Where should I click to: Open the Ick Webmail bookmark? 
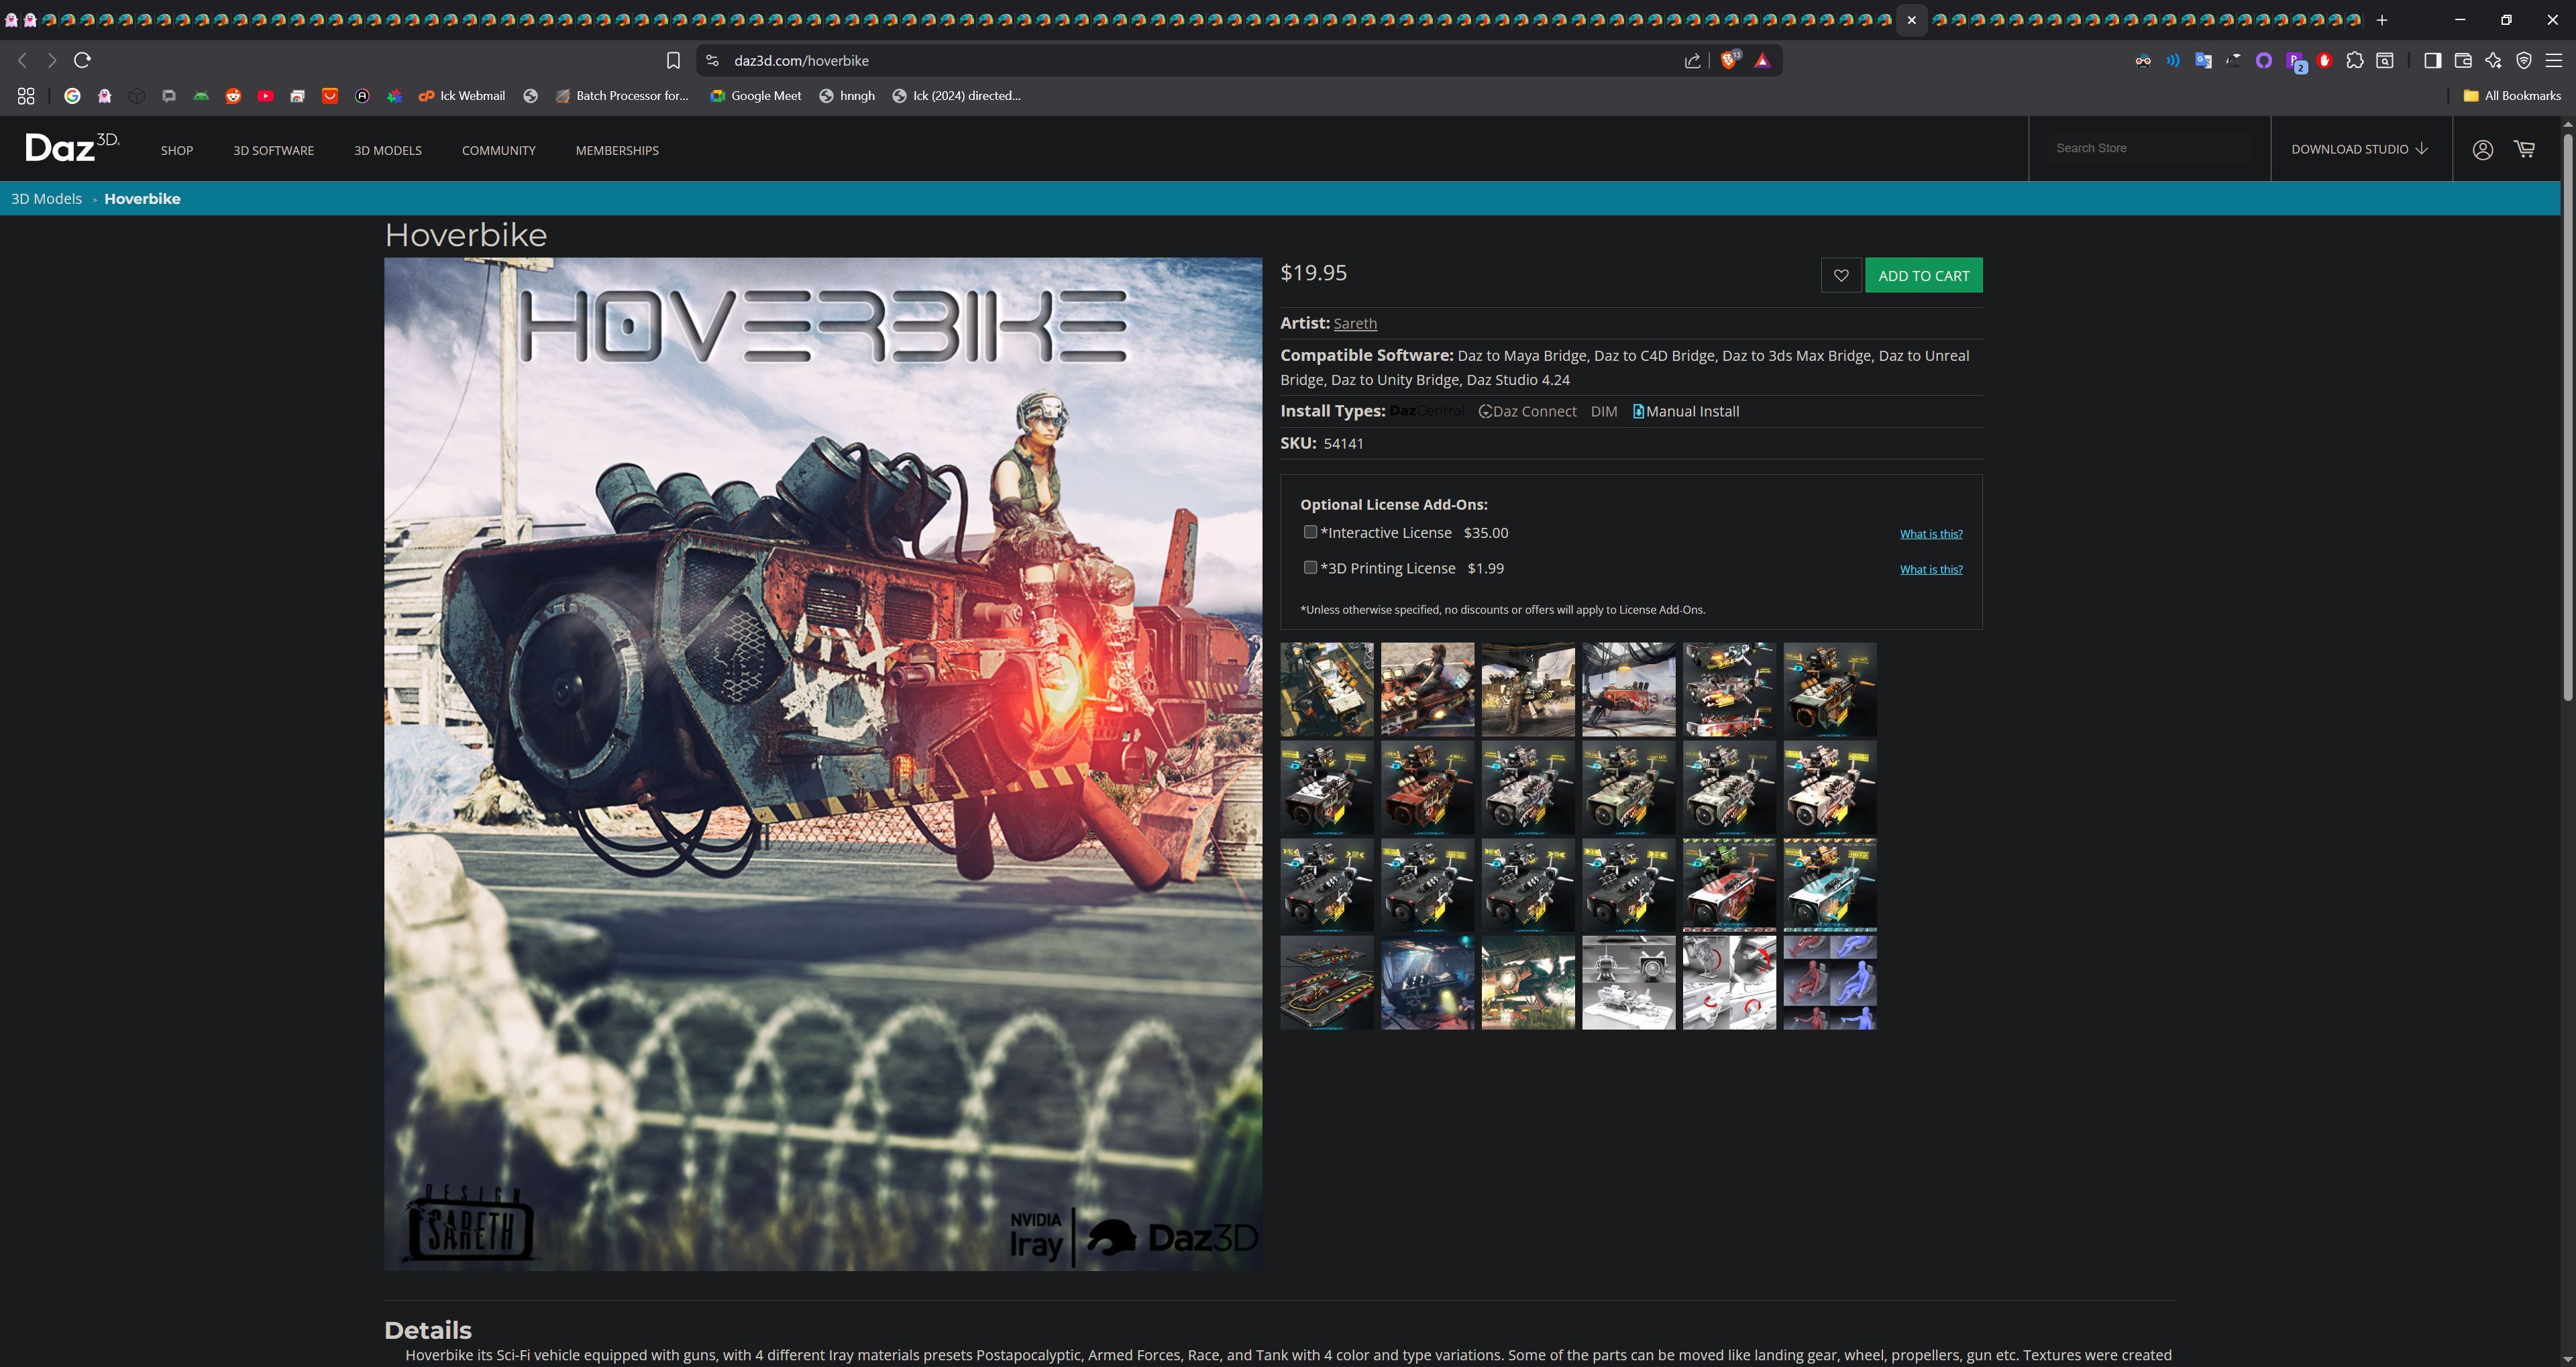click(462, 96)
